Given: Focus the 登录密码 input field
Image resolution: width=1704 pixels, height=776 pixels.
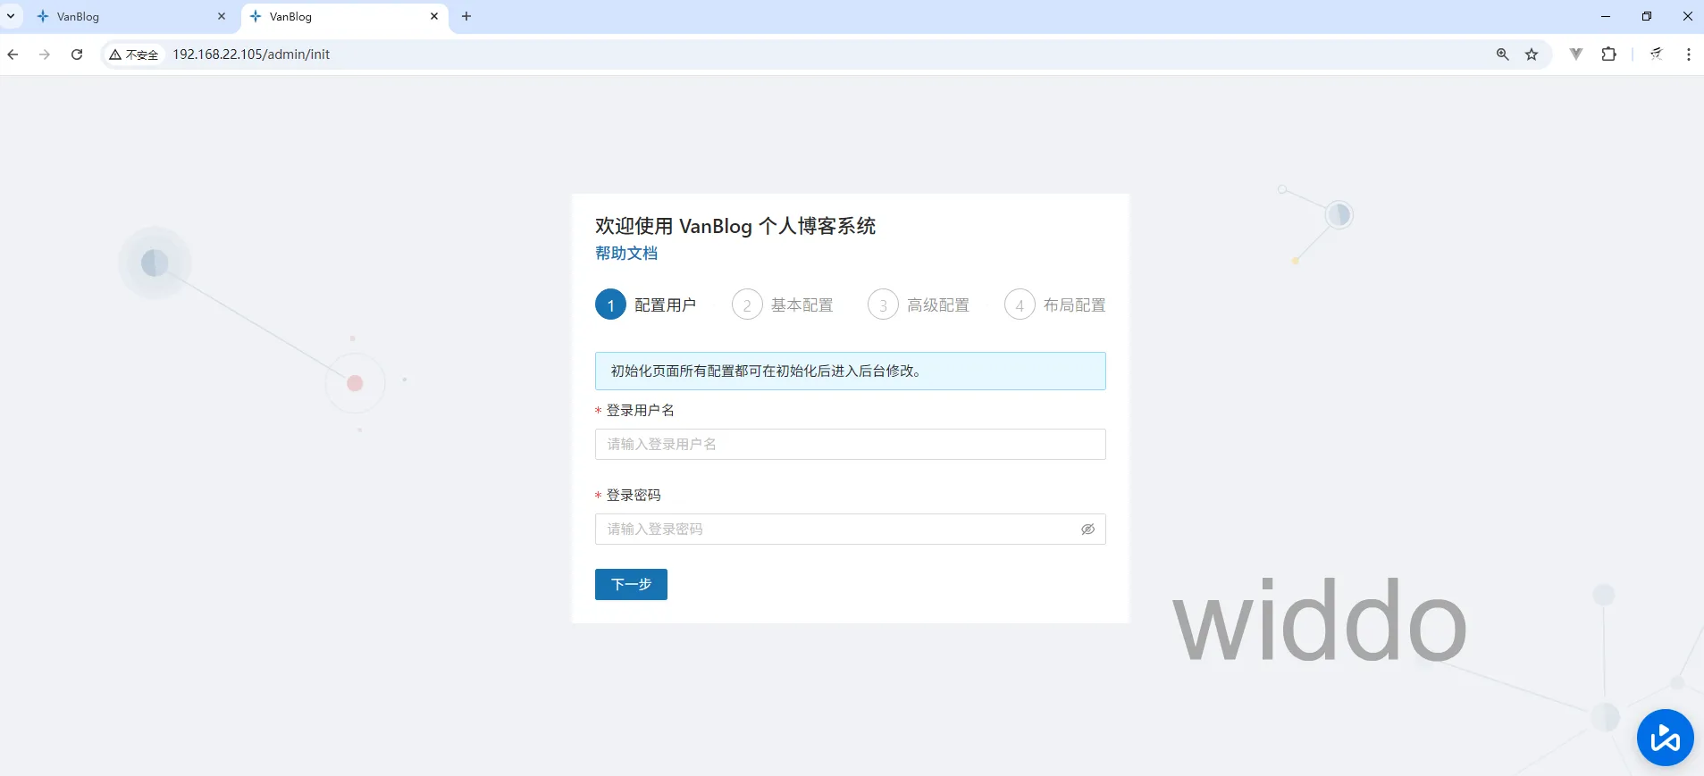Looking at the screenshot, I should click(x=850, y=530).
